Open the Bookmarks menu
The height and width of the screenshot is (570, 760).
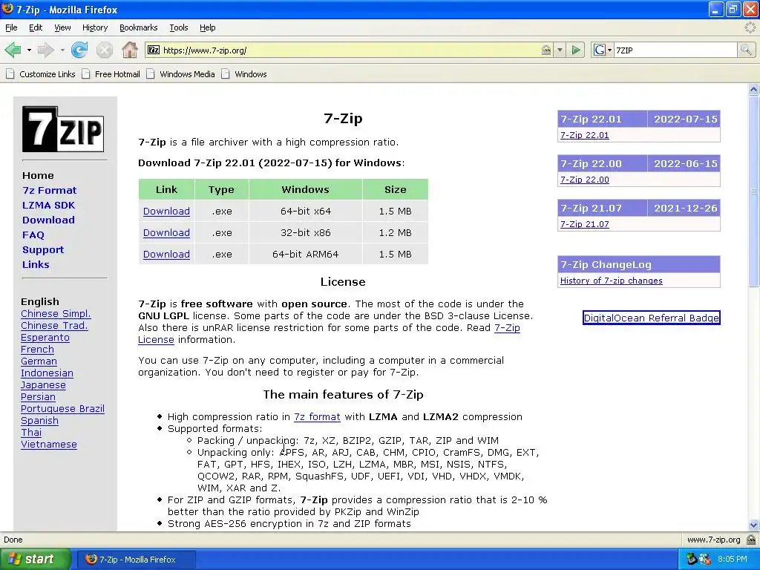click(139, 27)
